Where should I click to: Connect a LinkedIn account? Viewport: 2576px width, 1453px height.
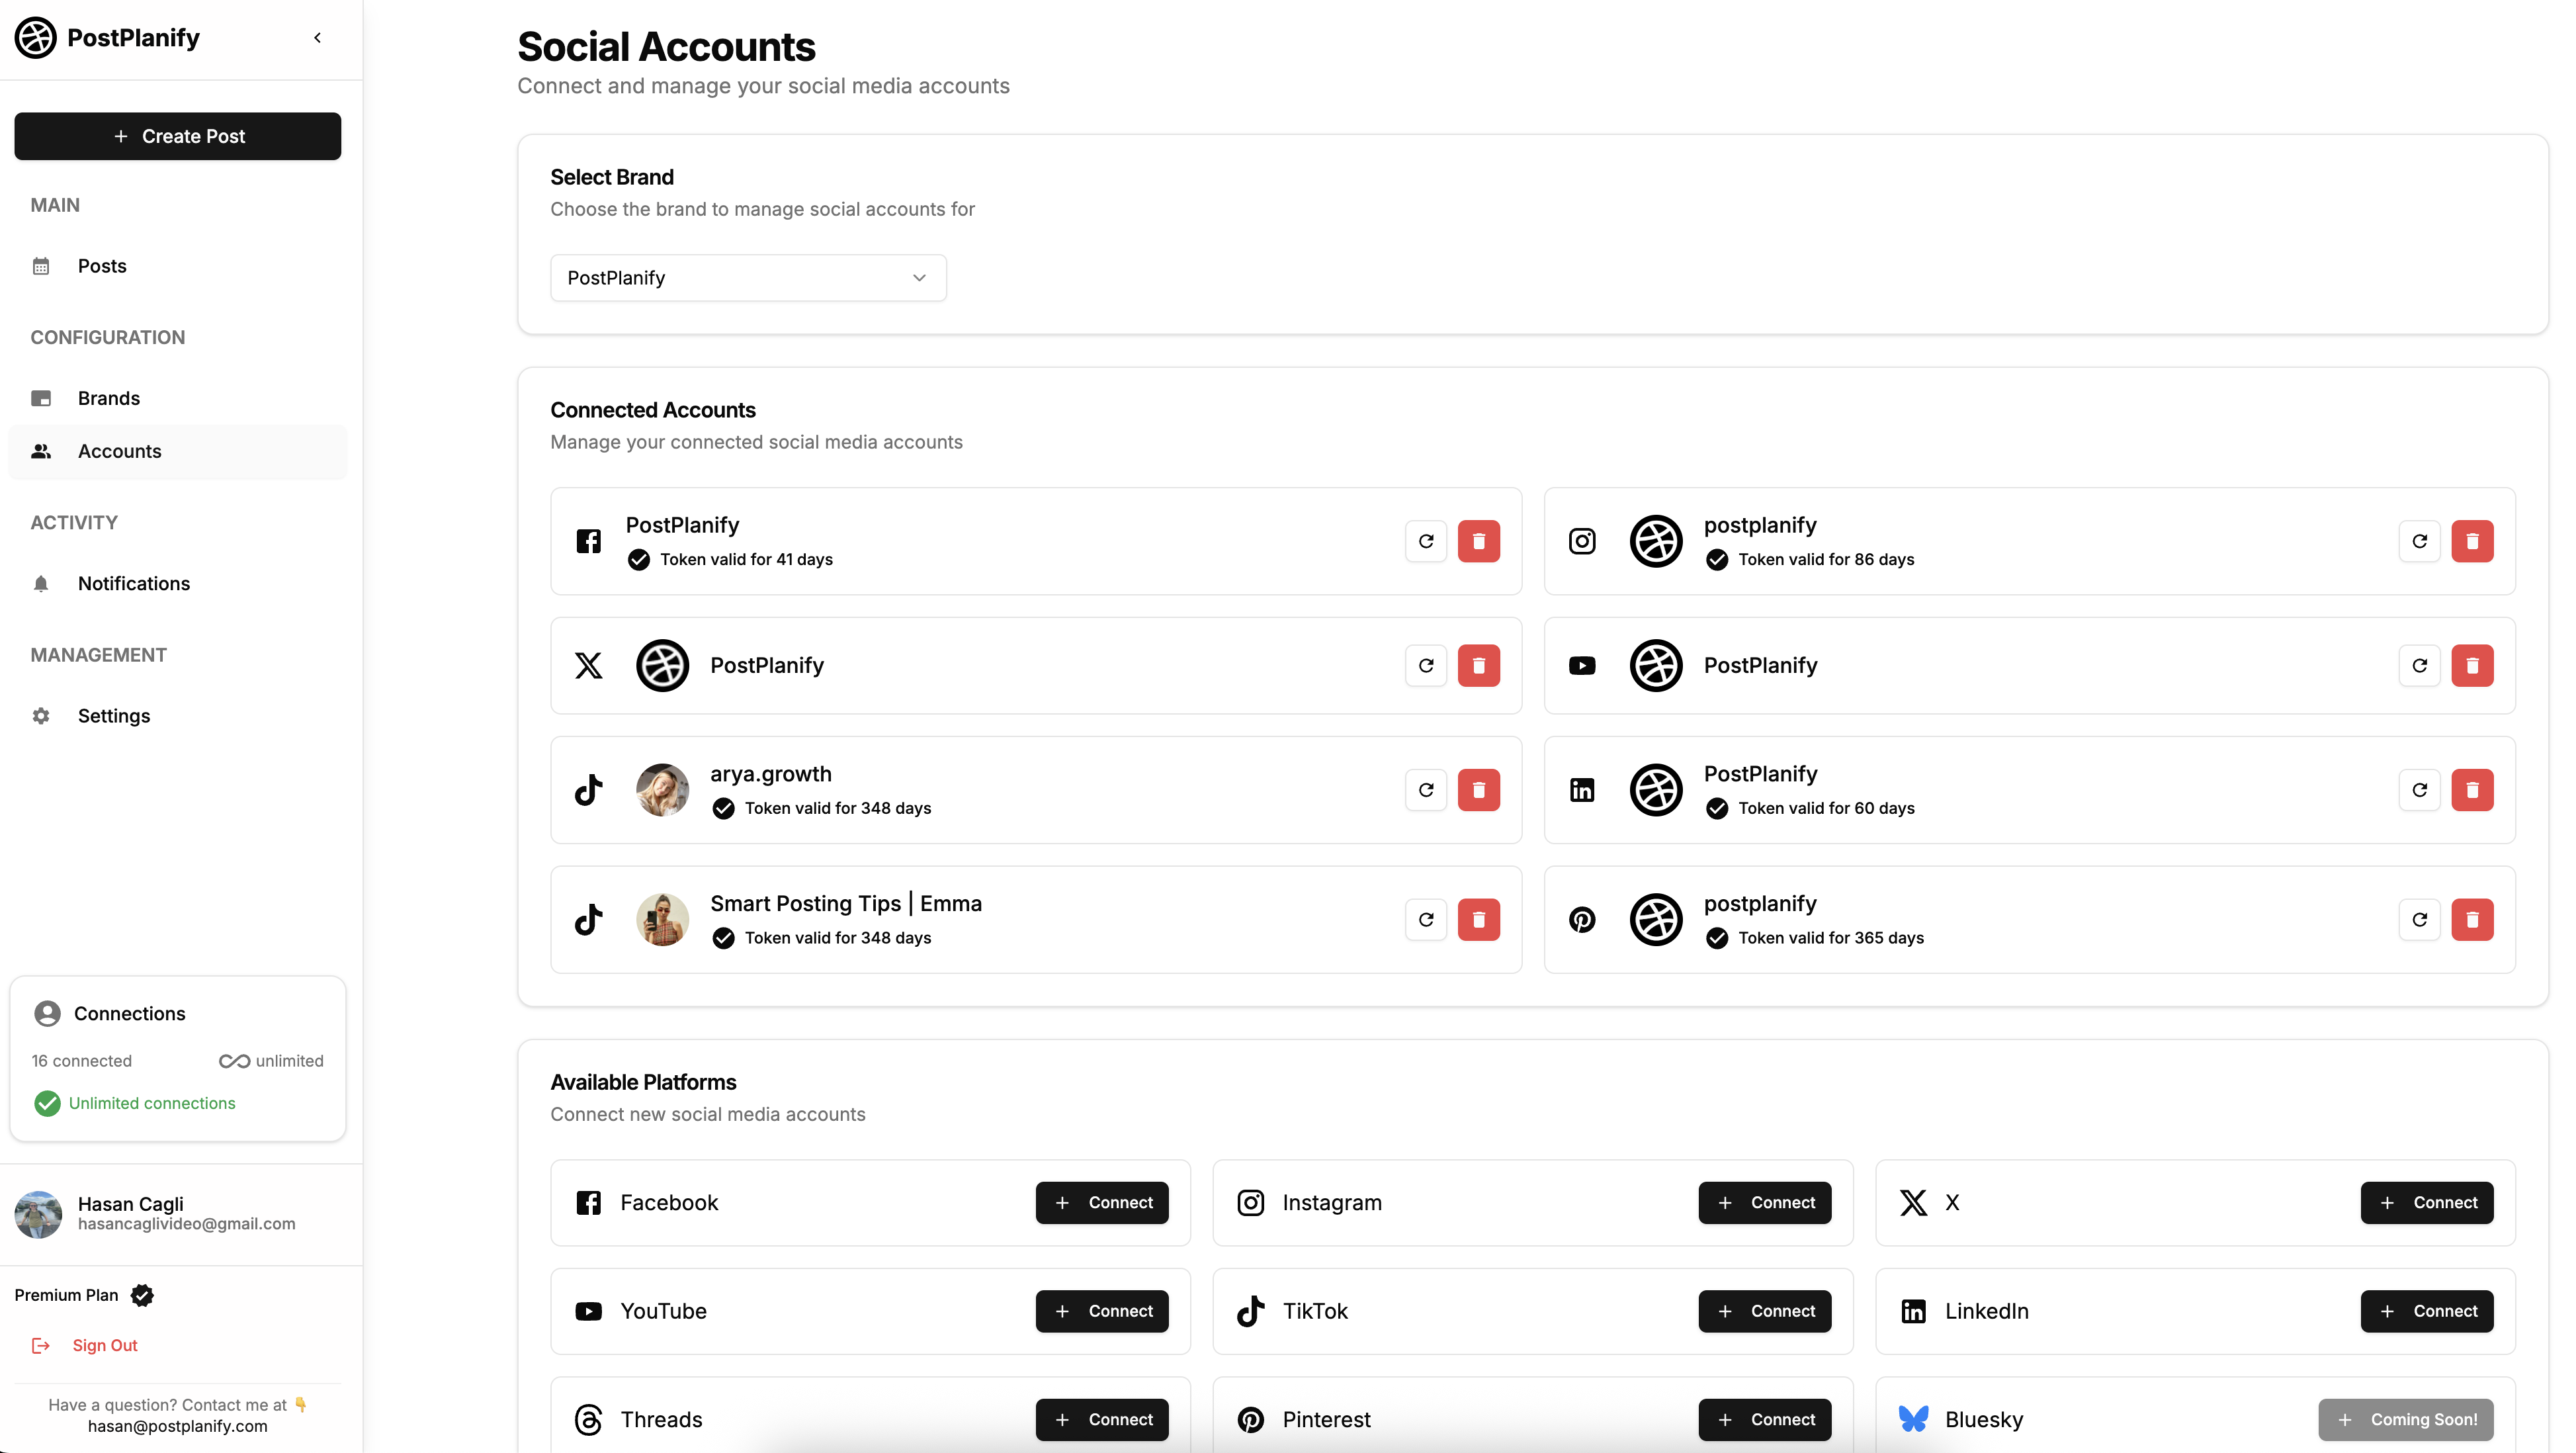click(2427, 1311)
